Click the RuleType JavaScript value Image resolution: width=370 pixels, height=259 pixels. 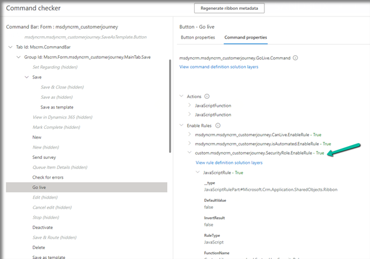pos(214,242)
